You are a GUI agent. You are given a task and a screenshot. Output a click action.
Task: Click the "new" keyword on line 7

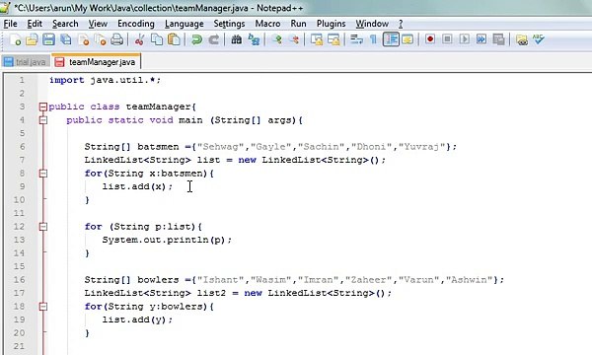tap(247, 160)
